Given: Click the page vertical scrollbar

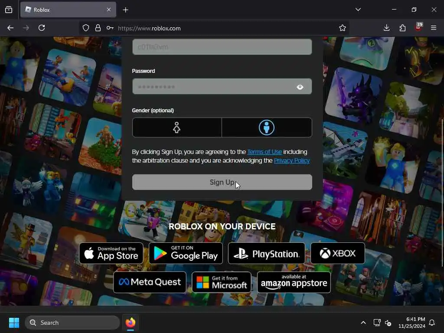Looking at the screenshot, I should pyautogui.click(x=442, y=193).
